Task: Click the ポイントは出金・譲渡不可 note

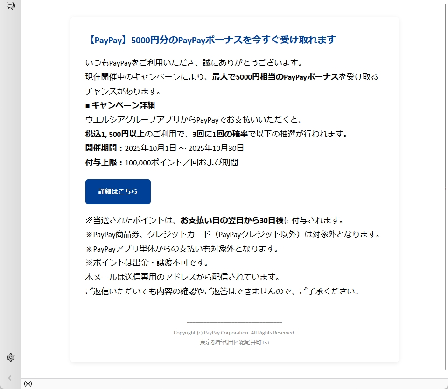Action: (147, 263)
